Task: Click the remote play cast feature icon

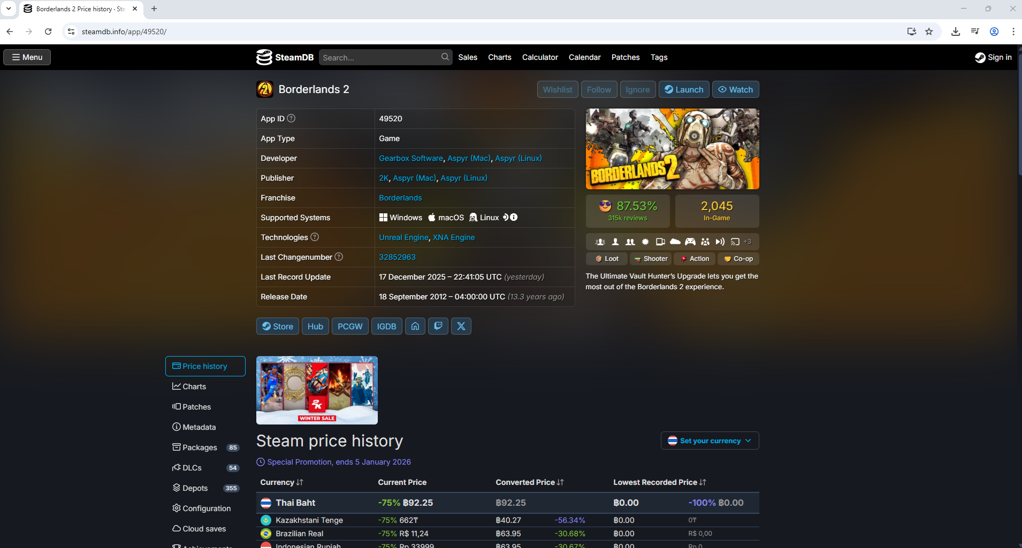Action: [x=735, y=242]
